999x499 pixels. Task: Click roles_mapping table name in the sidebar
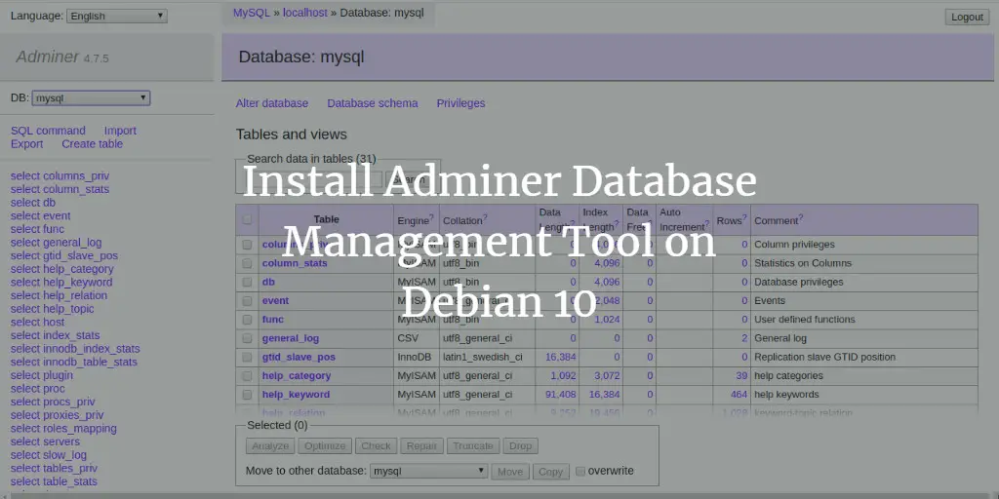80,429
